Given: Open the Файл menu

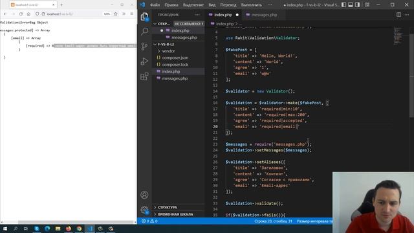Looking at the screenshot, I should 155,5.
